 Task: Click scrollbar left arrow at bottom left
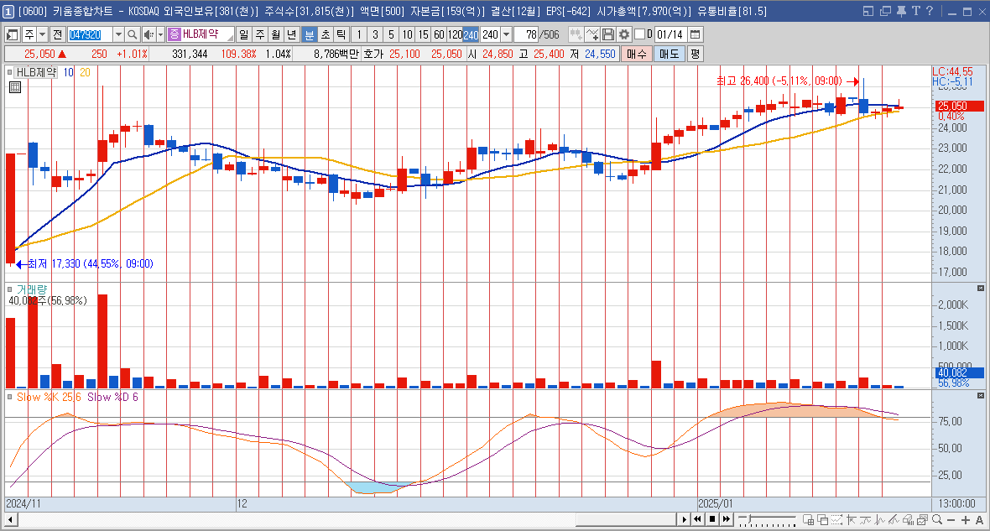click(11, 519)
